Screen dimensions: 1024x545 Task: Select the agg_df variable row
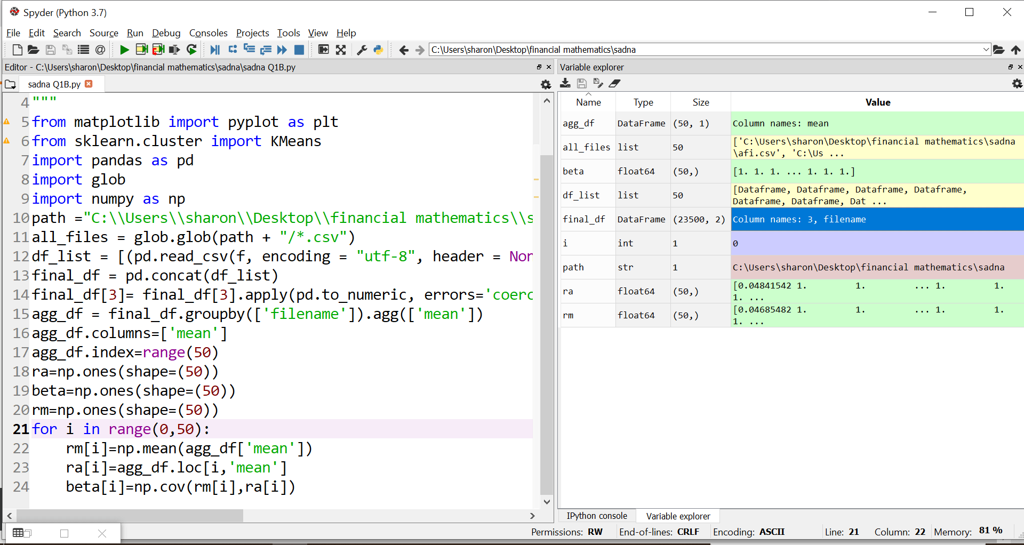click(792, 123)
